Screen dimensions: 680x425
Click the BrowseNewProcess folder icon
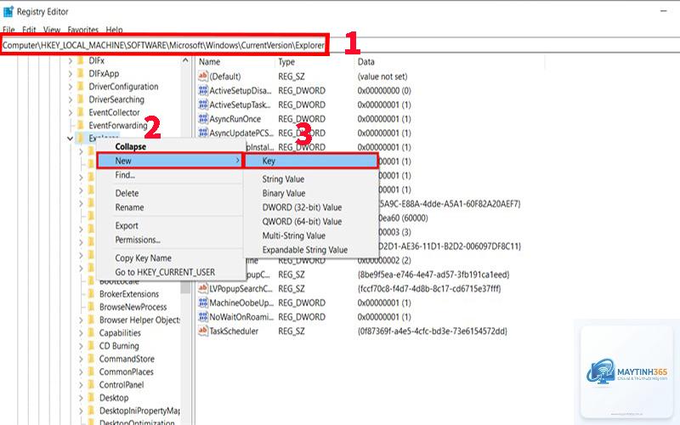tap(91, 307)
